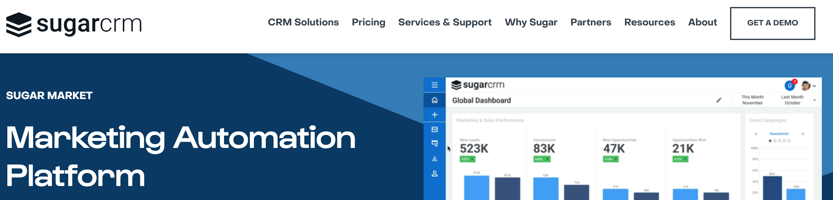Click the dark 50% bar in Email Campaigns
The width and height of the screenshot is (833, 200).
772,188
